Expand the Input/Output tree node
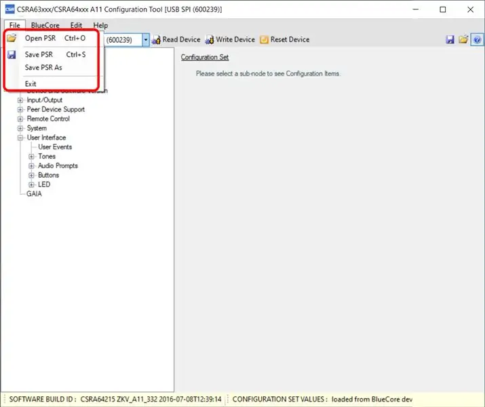The height and width of the screenshot is (407, 485). [20, 100]
